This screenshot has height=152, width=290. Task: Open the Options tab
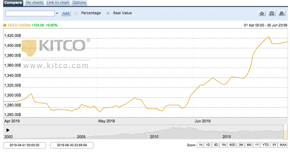click(x=79, y=3)
